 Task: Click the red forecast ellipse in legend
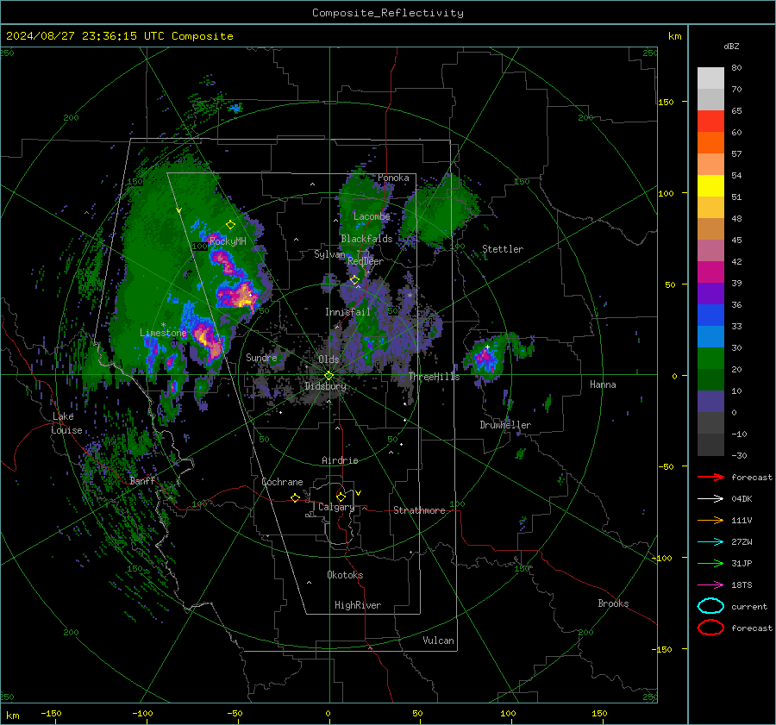pyautogui.click(x=710, y=628)
